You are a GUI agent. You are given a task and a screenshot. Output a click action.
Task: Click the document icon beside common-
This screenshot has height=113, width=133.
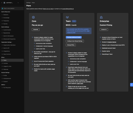click(x=4, y=3)
